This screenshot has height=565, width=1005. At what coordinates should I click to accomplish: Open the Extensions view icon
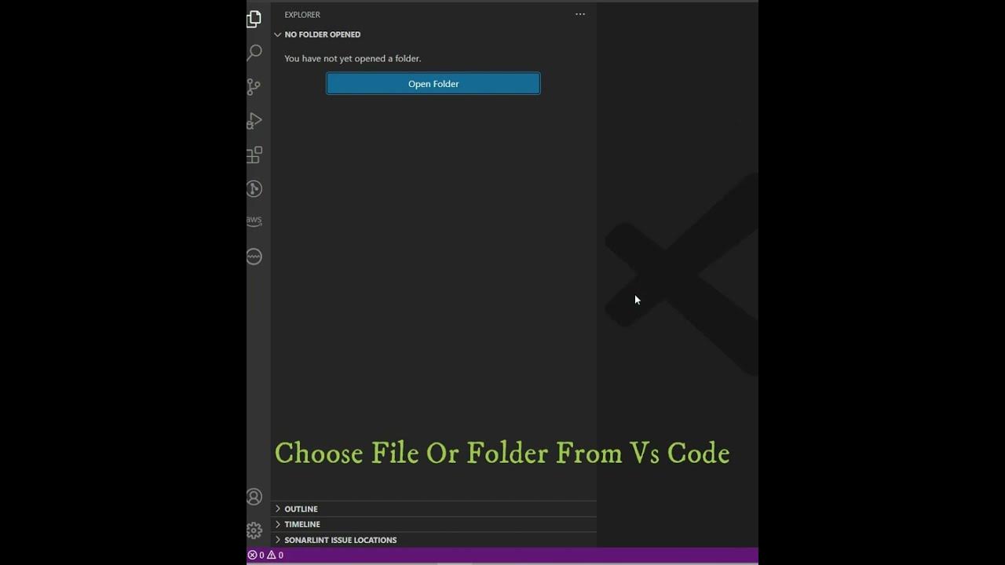254,155
